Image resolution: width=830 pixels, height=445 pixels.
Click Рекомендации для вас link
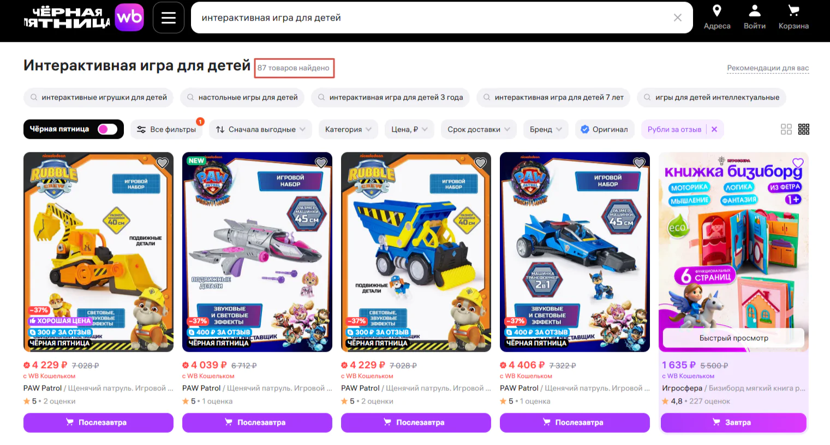[x=768, y=68]
